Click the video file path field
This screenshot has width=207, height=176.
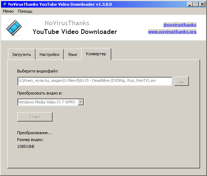pyautogui.click(x=95, y=81)
